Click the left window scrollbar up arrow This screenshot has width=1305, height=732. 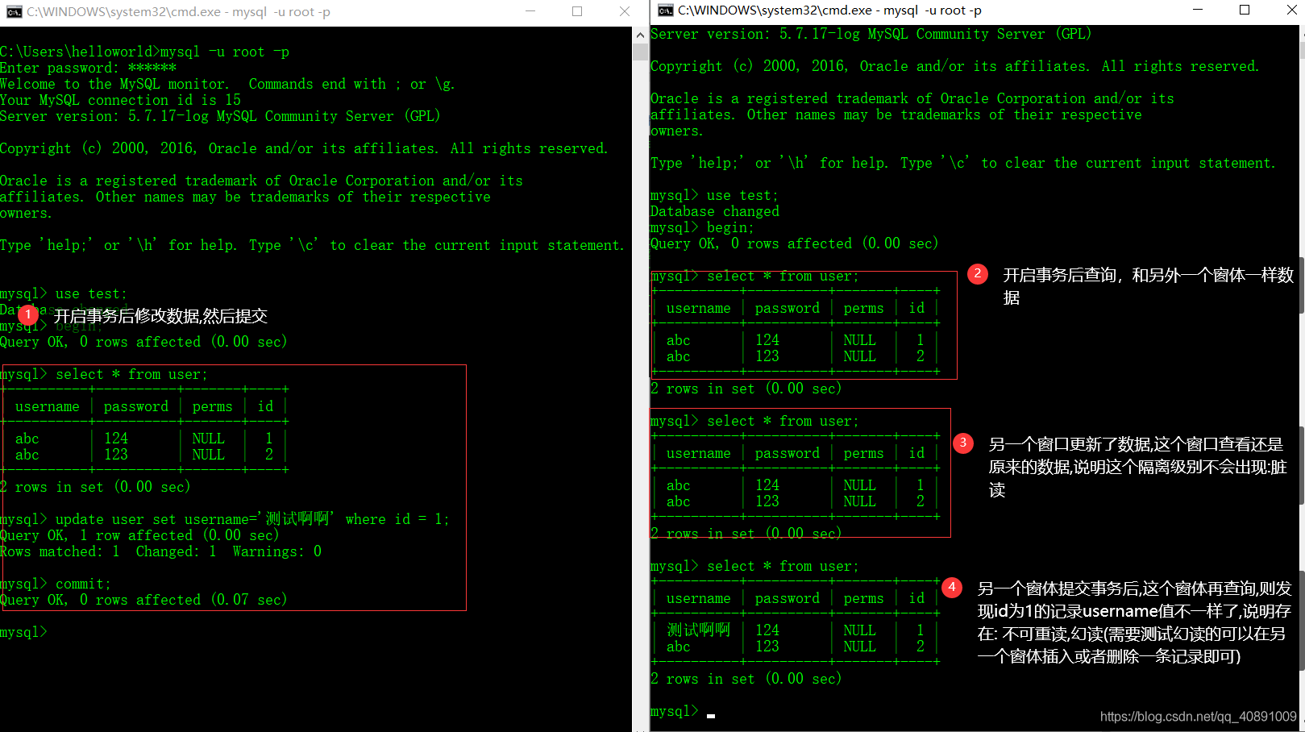pos(641,35)
